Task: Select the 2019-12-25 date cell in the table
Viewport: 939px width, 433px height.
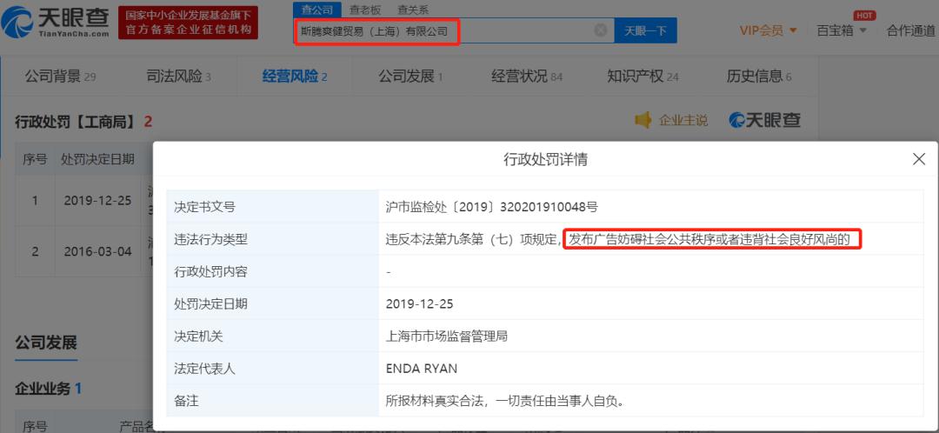Action: 97,201
